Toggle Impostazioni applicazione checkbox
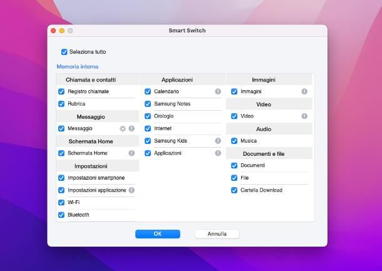Image resolution: width=382 pixels, height=271 pixels. [61, 190]
